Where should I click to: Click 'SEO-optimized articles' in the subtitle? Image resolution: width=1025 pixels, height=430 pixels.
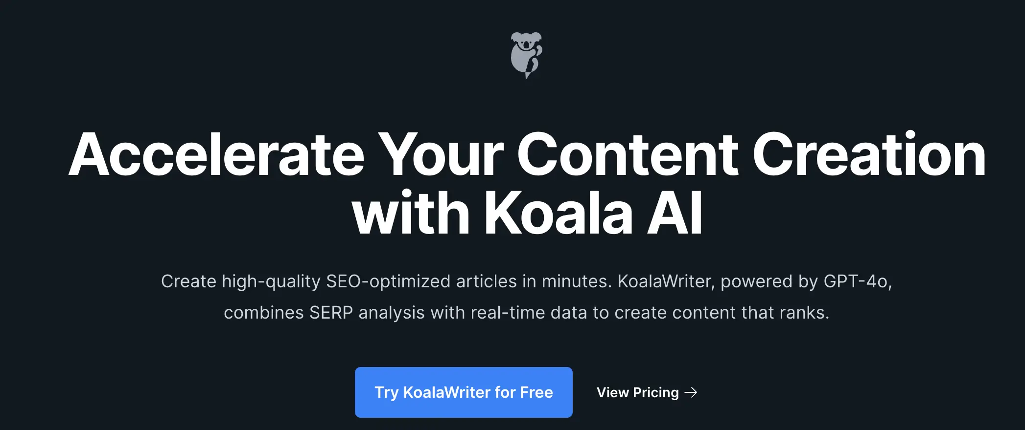(x=421, y=282)
